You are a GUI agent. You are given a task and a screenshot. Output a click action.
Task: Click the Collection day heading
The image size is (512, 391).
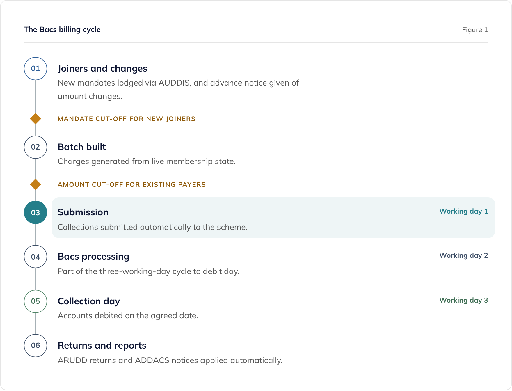89,301
